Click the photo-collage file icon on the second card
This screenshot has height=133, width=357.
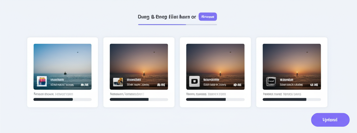118,82
